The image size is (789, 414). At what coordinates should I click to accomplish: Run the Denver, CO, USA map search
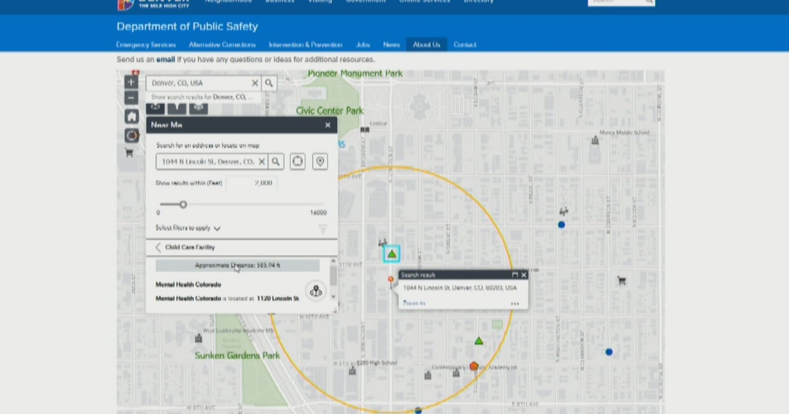tap(269, 83)
